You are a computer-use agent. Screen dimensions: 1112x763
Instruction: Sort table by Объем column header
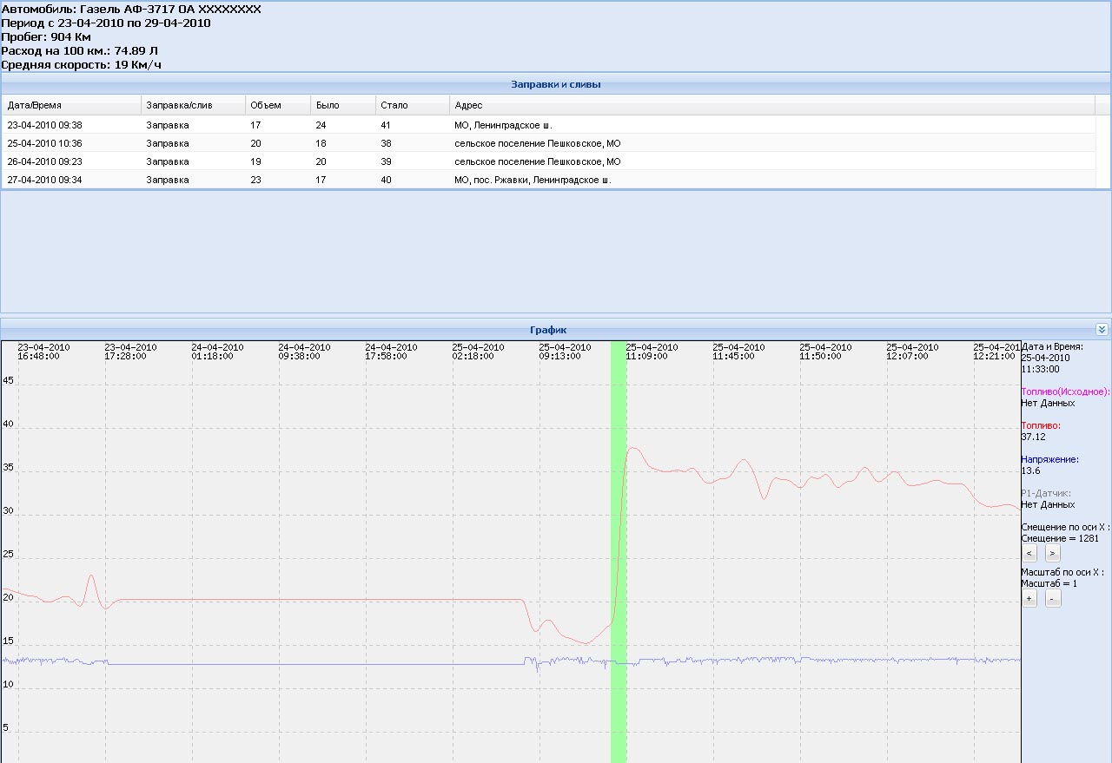[x=278, y=105]
